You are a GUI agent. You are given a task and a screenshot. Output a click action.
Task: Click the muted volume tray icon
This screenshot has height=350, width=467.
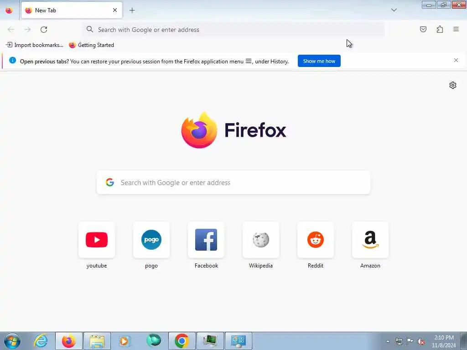421,341
